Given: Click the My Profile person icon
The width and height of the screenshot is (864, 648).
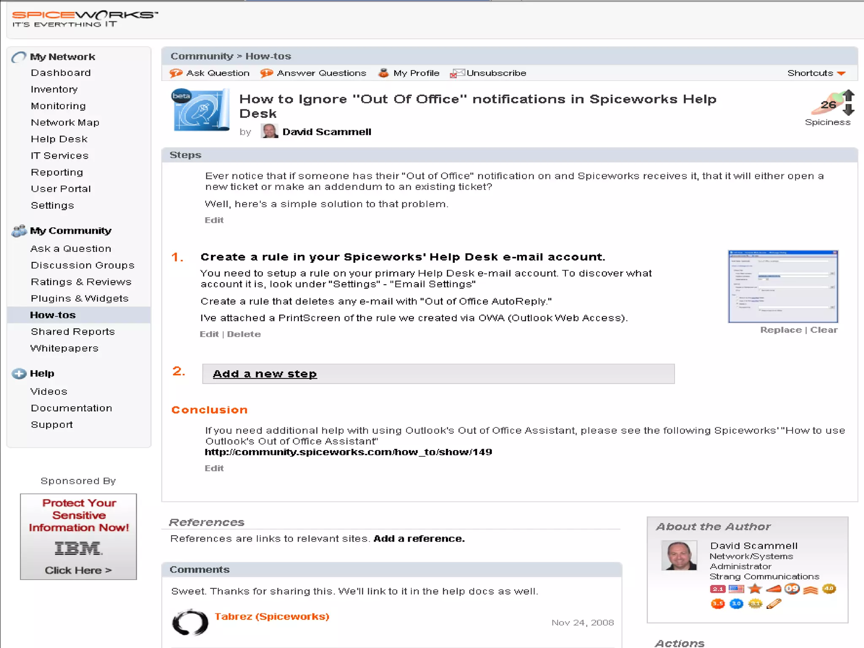Looking at the screenshot, I should 383,73.
